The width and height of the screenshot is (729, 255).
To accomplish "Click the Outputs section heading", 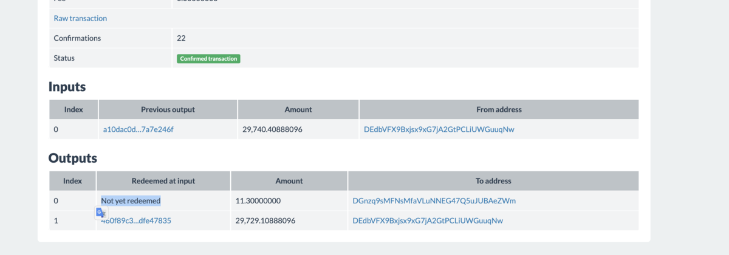I will (73, 158).
